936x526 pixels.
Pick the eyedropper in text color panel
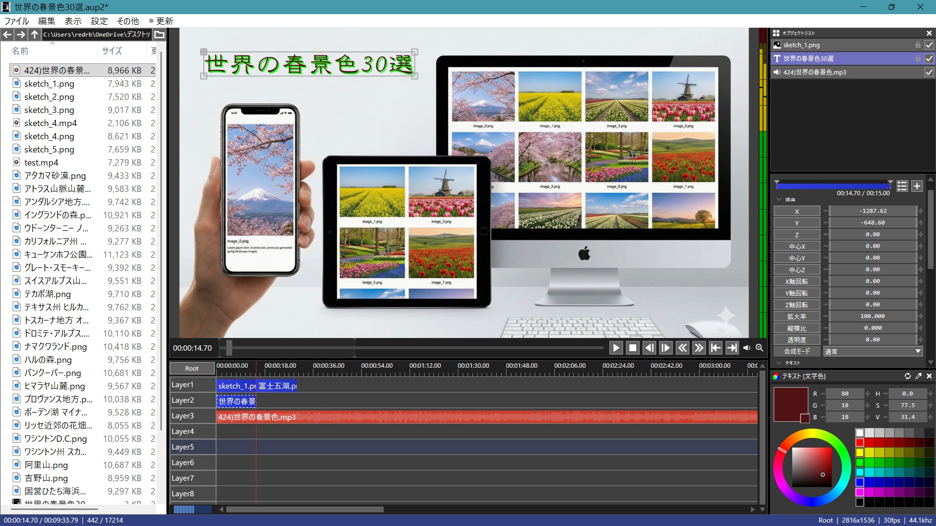pyautogui.click(x=918, y=376)
